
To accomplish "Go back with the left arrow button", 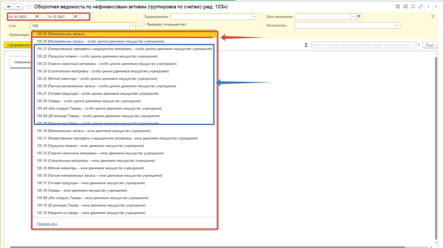I will point(9,6).
